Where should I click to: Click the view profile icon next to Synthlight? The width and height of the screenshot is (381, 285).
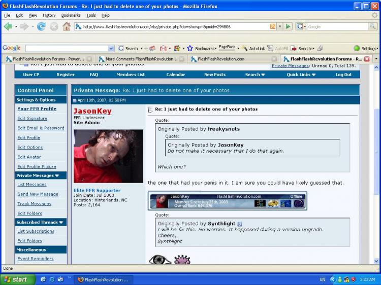coord(239,224)
